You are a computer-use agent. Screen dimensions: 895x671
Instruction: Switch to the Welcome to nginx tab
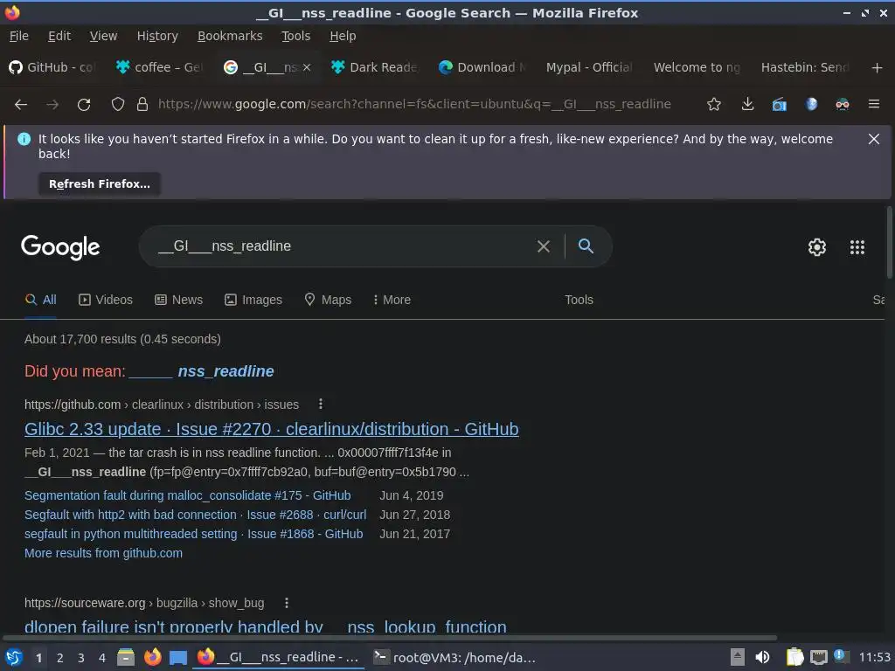697,67
